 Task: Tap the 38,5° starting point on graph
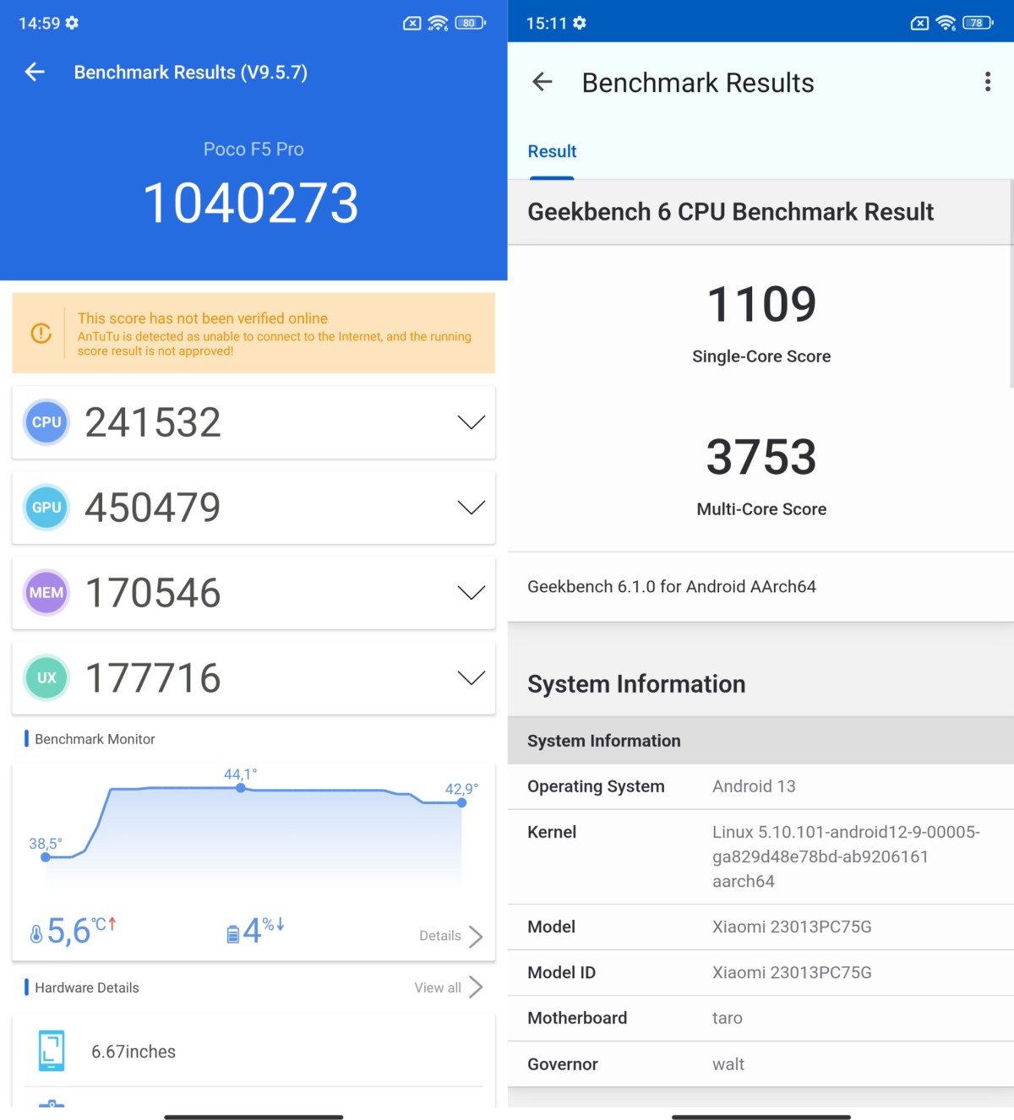pyautogui.click(x=46, y=856)
